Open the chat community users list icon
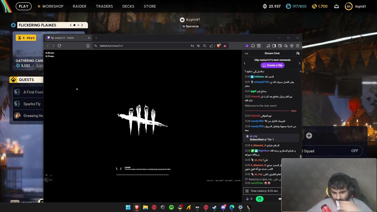 tap(298, 53)
